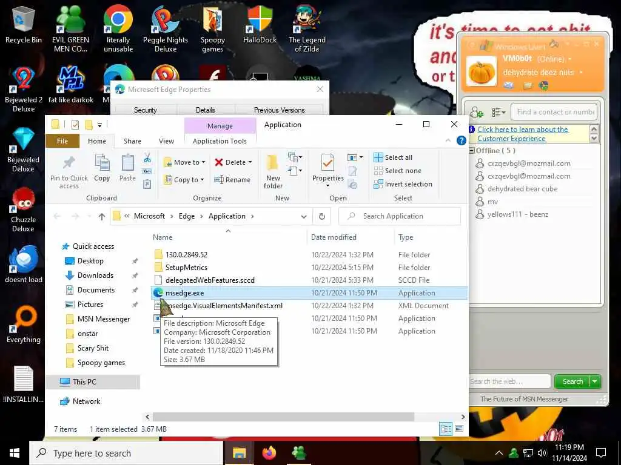Open the Delete options arrow

click(250, 162)
